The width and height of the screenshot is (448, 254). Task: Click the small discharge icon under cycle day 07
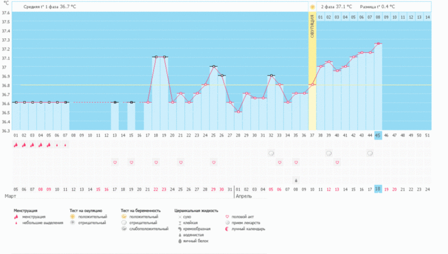click(65, 145)
